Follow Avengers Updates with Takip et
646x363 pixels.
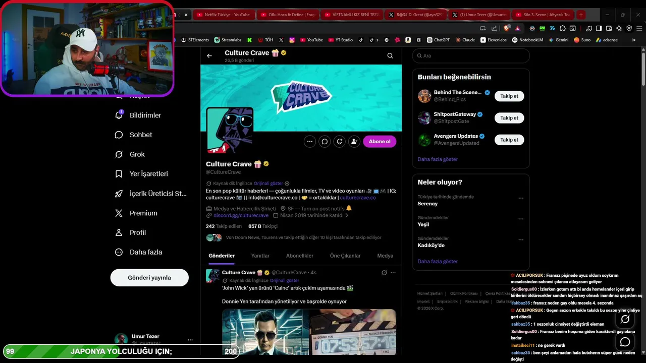pos(509,140)
